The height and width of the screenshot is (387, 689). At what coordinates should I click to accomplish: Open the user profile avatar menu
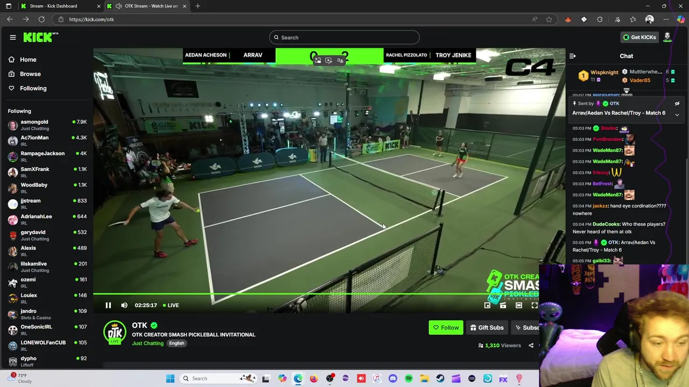tap(667, 37)
